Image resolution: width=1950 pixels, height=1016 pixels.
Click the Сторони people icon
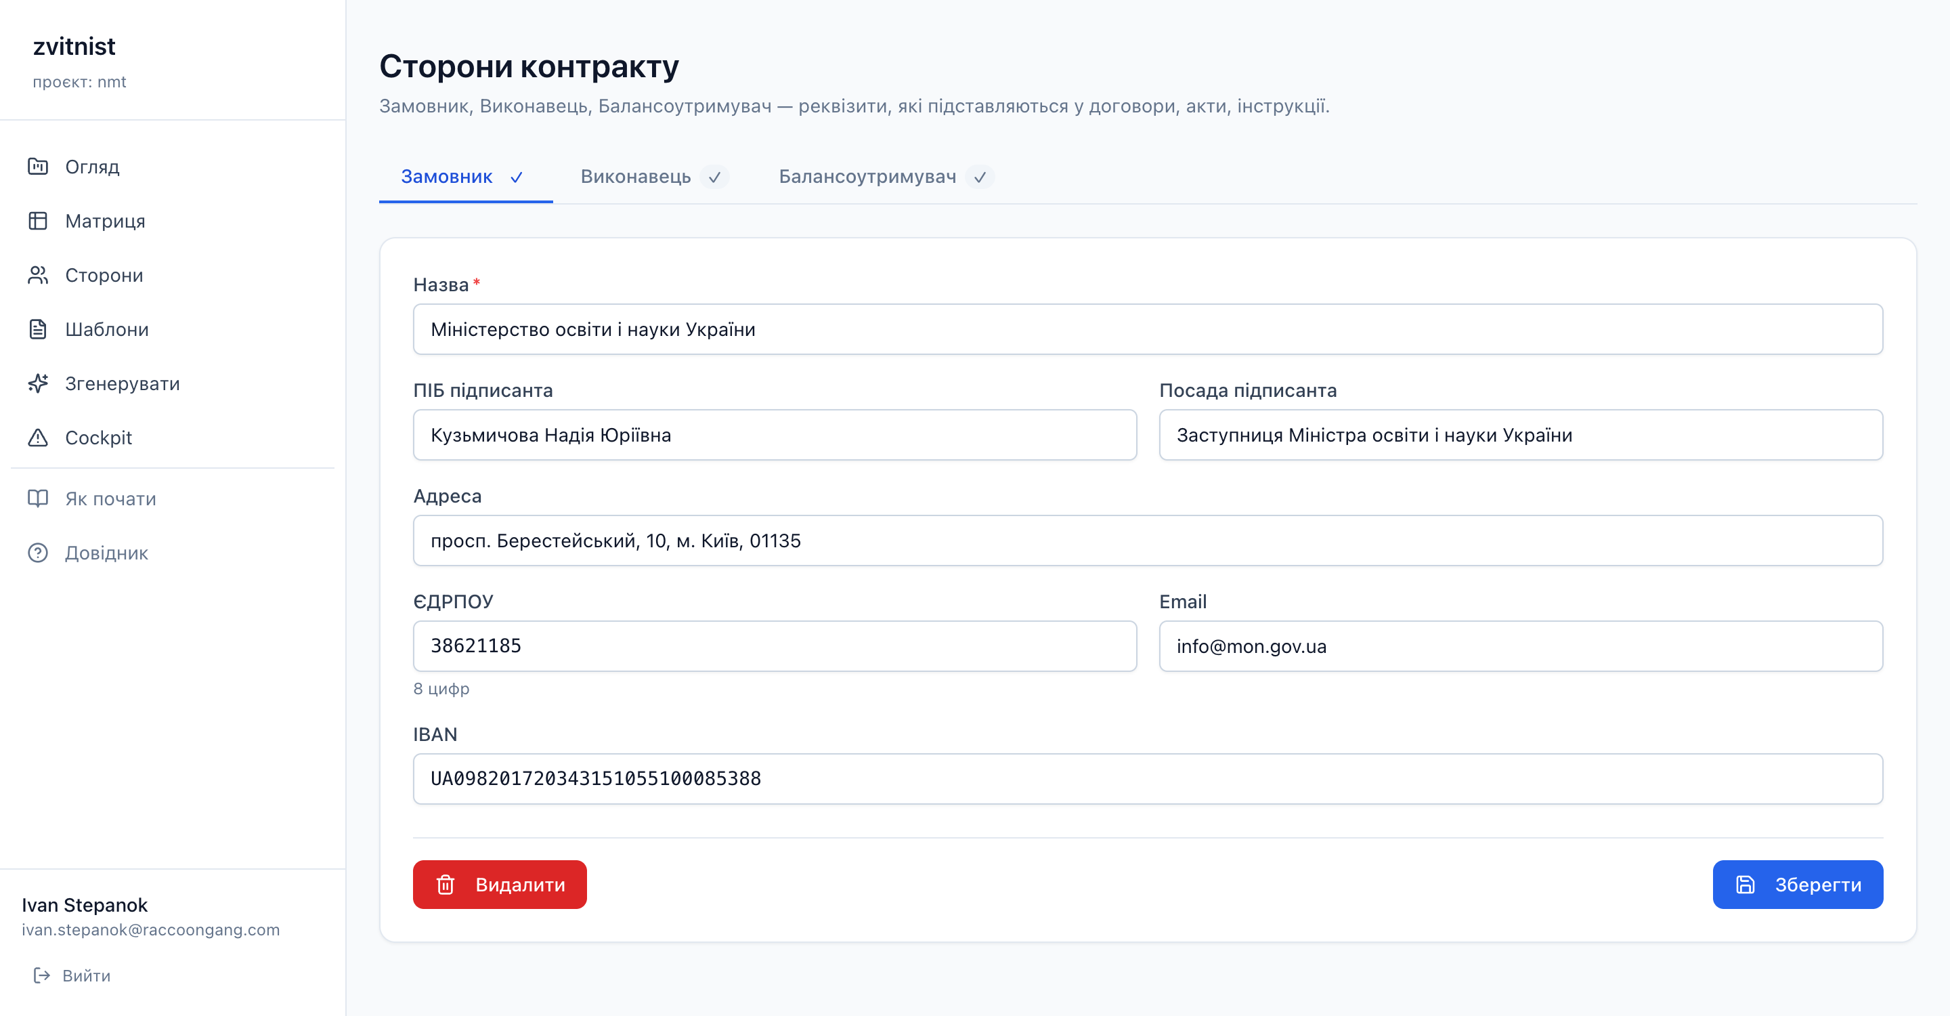tap(38, 275)
